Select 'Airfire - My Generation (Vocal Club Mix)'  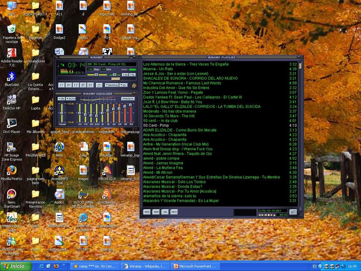(220, 144)
